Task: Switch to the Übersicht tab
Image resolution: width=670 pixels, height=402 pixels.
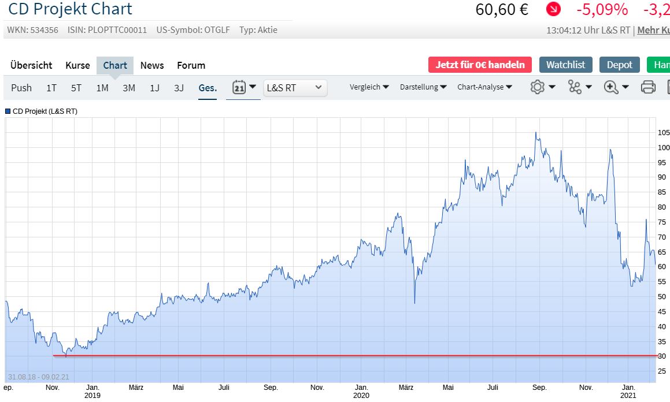Action: pyautogui.click(x=31, y=65)
